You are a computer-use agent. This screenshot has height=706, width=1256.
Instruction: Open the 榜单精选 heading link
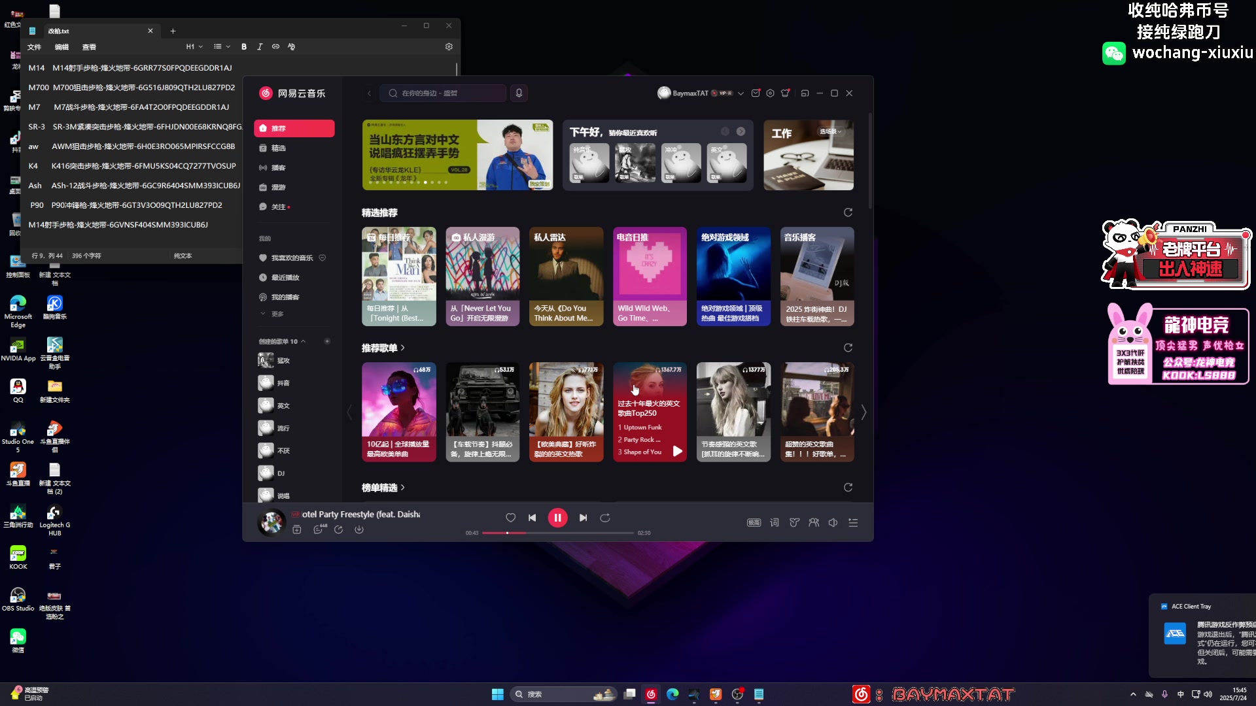(x=383, y=488)
